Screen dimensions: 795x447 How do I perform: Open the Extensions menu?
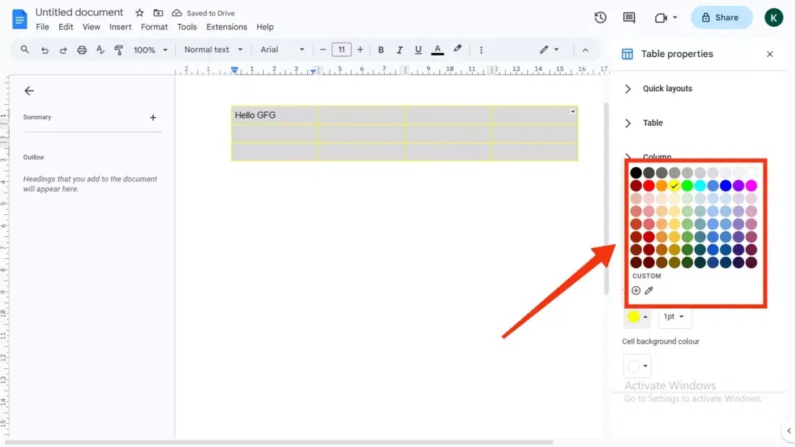[226, 27]
